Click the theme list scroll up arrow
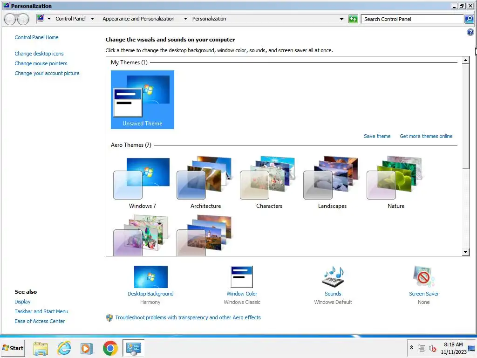 click(x=465, y=60)
